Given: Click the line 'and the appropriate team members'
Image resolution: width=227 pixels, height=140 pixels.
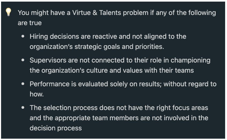Looking at the screenshot, I should click(119, 118).
